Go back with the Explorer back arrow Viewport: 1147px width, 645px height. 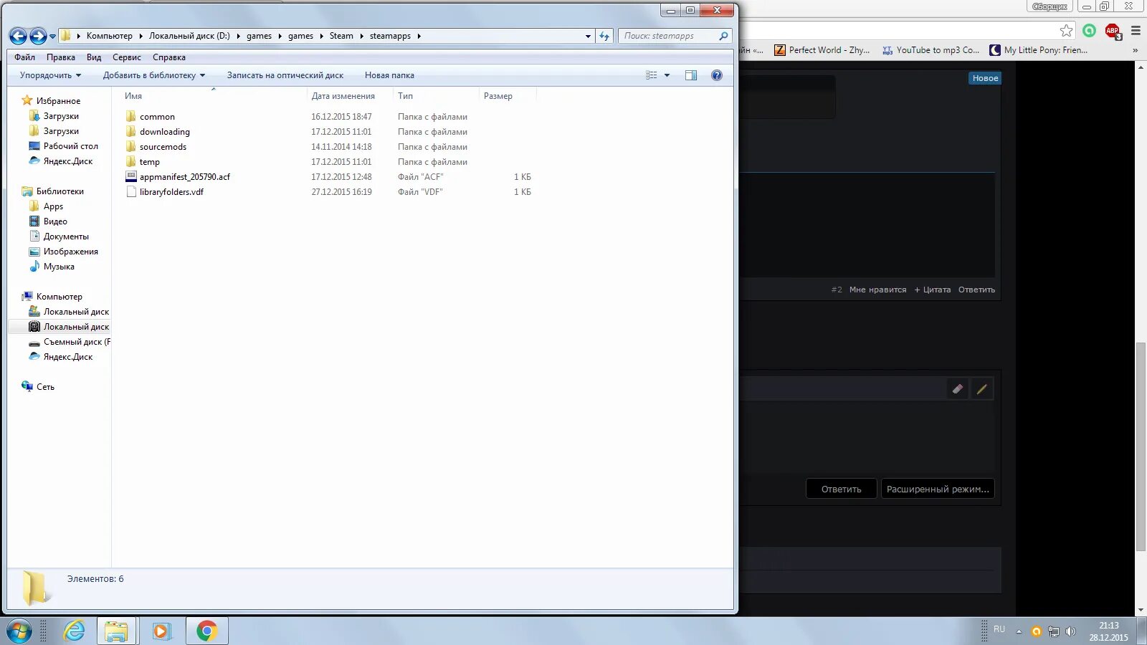[x=18, y=36]
